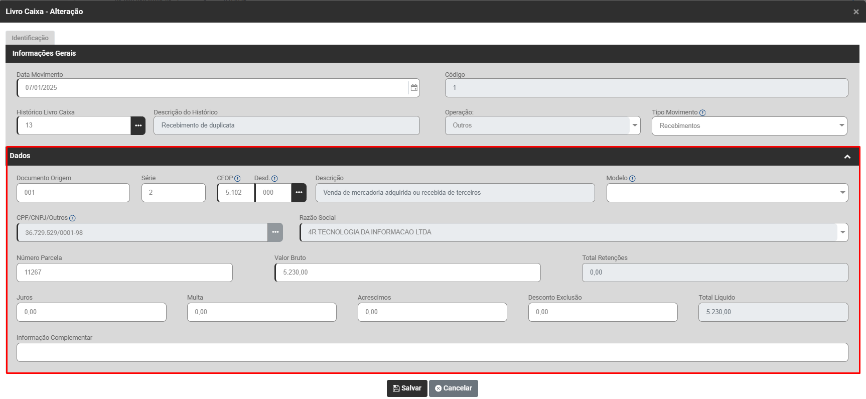The height and width of the screenshot is (399, 866).
Task: Open Histórico Livro Caixa lookup button
Action: 138,125
